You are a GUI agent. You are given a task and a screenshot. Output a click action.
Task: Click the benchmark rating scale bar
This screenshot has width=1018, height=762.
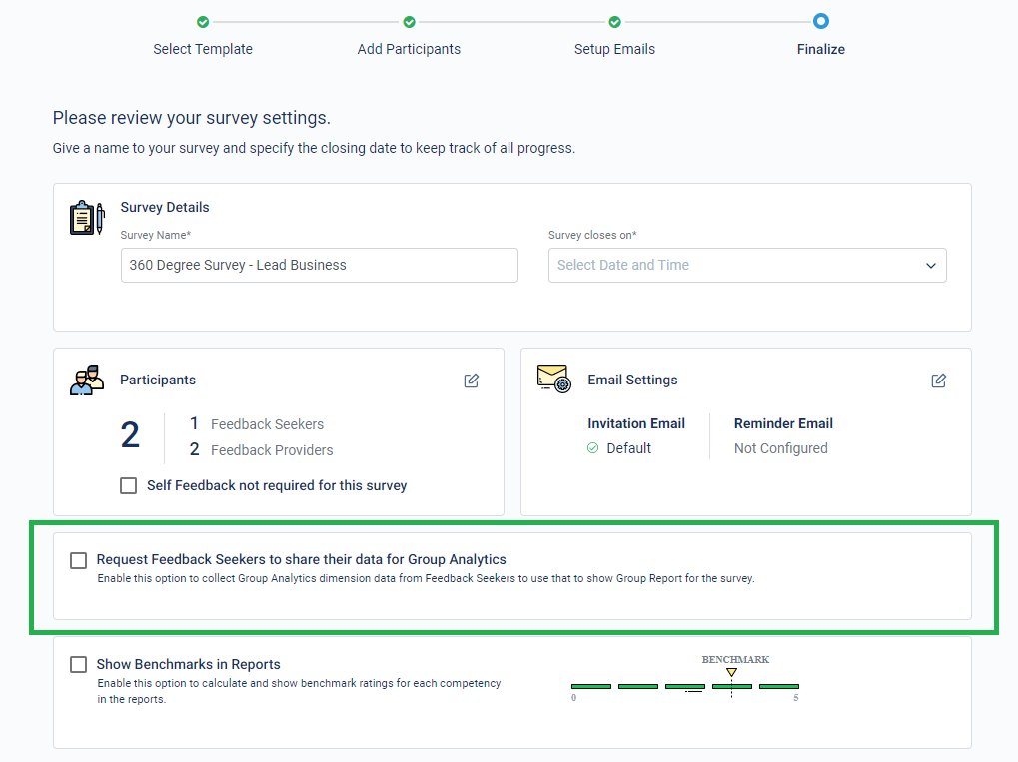pos(685,686)
